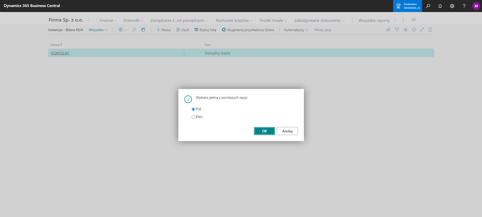Cancel dialog with Anuluj button

point(287,131)
